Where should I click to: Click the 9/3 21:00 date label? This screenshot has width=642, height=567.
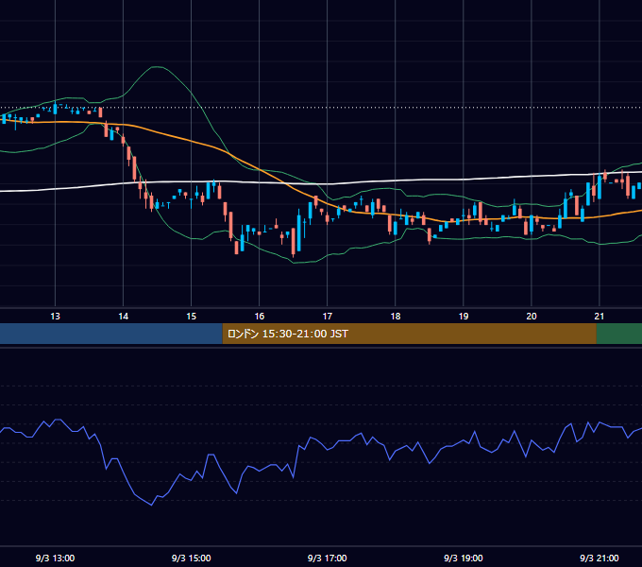599,558
